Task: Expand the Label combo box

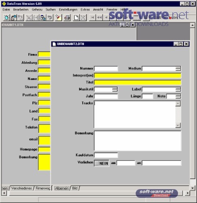Action: pyautogui.click(x=178, y=89)
